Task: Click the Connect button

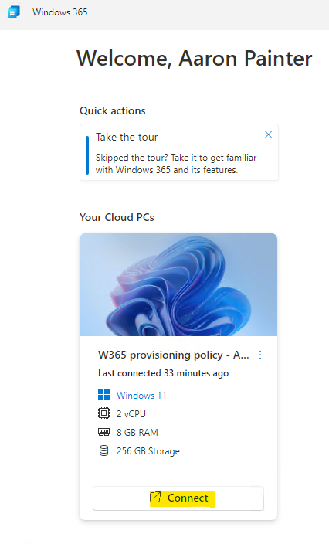Action: [x=178, y=498]
